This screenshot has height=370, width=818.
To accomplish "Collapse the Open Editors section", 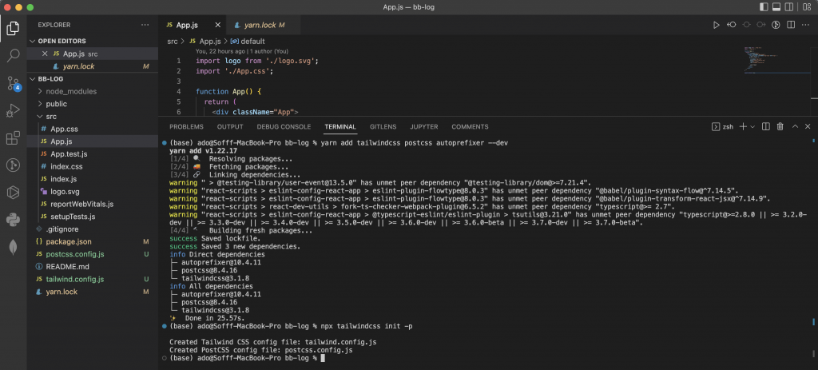I will pos(93,41).
